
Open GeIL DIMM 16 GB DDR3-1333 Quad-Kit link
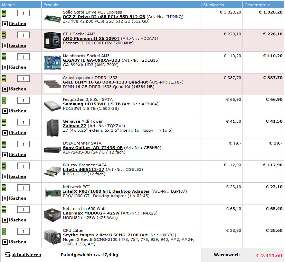(105, 82)
